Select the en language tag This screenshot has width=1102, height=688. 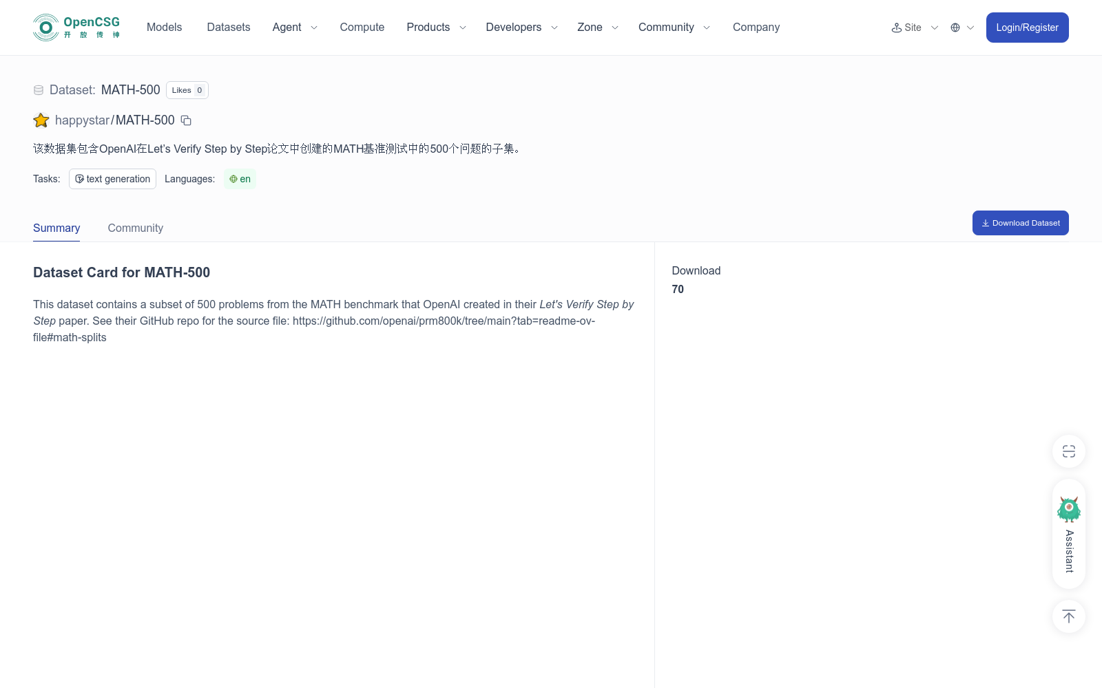[x=240, y=179]
